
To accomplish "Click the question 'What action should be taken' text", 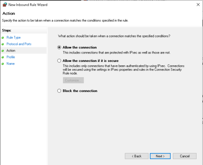I will pyautogui.click(x=114, y=36).
